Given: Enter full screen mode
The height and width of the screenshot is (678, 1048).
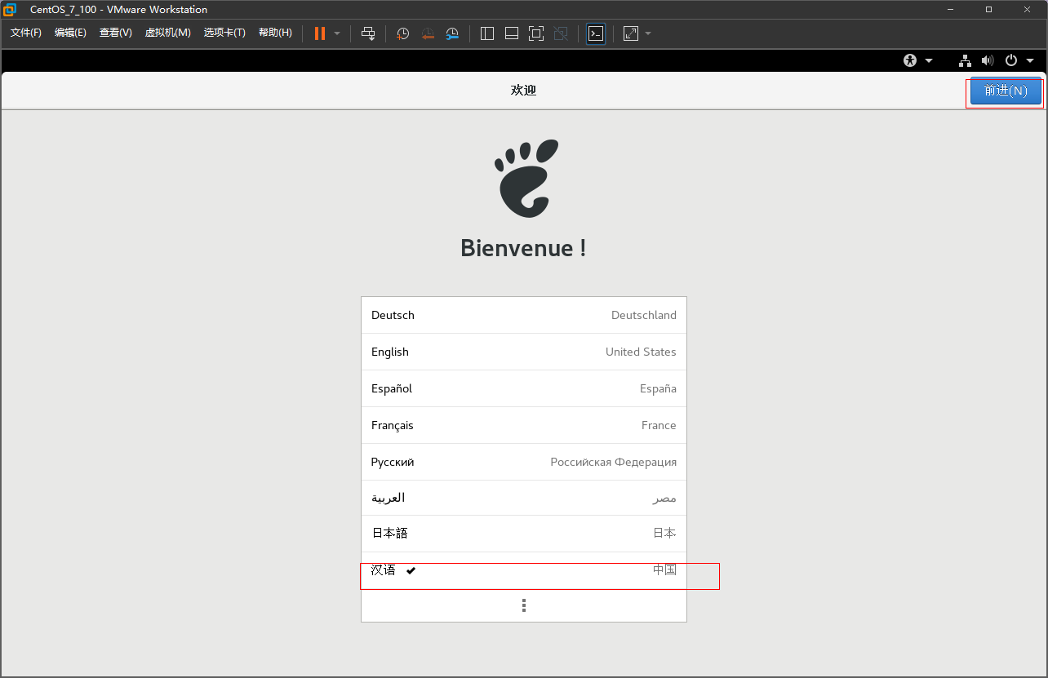Looking at the screenshot, I should coord(536,33).
